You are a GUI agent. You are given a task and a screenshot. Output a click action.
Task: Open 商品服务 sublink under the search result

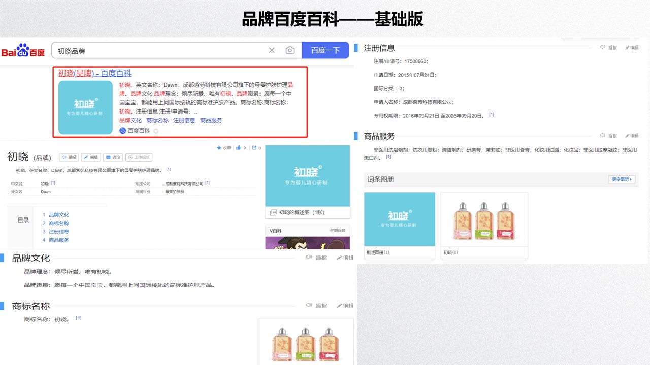coord(211,120)
